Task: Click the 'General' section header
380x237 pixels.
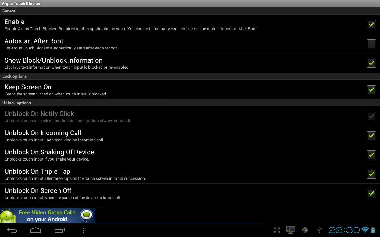Action: pyautogui.click(x=9, y=11)
